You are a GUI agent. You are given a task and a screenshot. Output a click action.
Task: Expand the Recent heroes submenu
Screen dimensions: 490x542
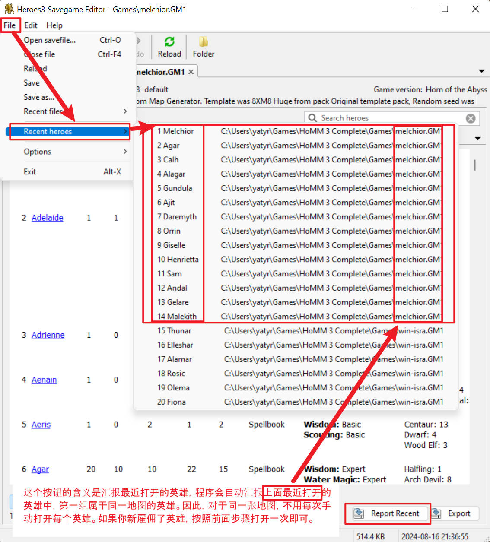(x=67, y=131)
